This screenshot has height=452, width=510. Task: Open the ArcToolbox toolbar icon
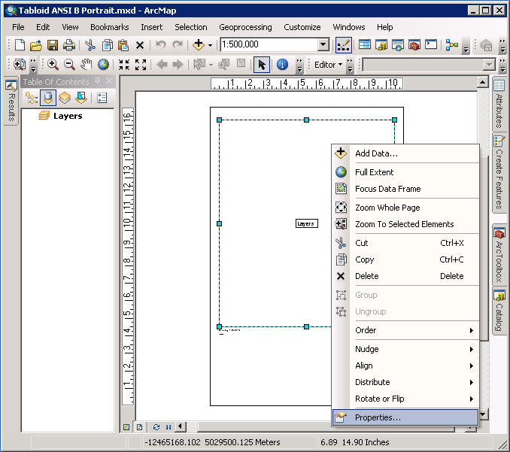tap(414, 45)
